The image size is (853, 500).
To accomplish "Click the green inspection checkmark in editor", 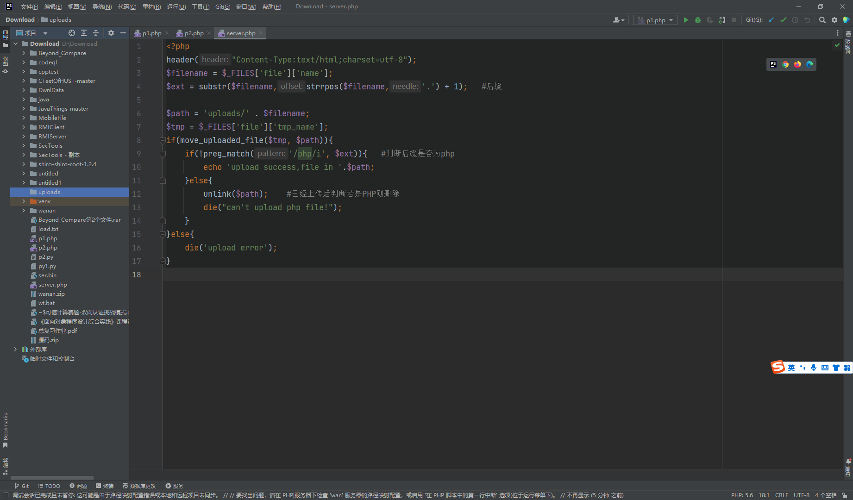I will coord(837,45).
